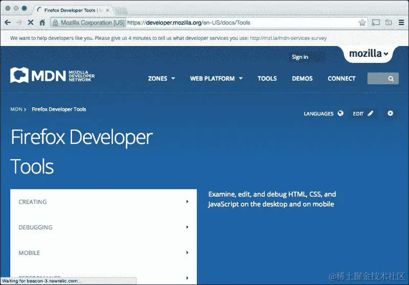Click the MDN logo
Viewport: 409px width, 285px height.
(x=53, y=75)
